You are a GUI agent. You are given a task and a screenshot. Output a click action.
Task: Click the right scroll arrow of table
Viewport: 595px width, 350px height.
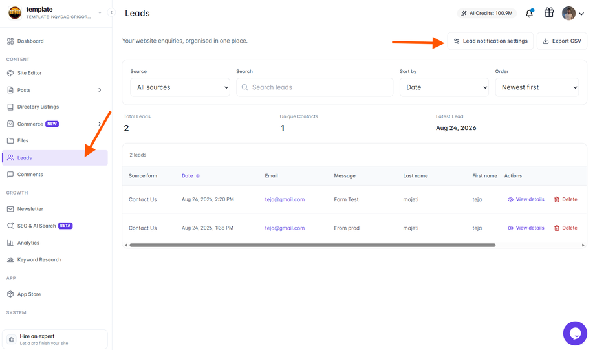[583, 245]
